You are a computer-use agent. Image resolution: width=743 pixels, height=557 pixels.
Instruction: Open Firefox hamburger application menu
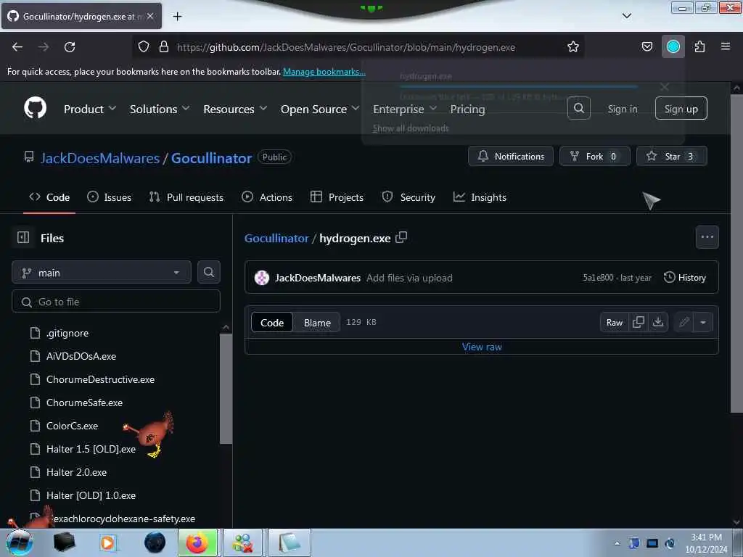pos(725,46)
